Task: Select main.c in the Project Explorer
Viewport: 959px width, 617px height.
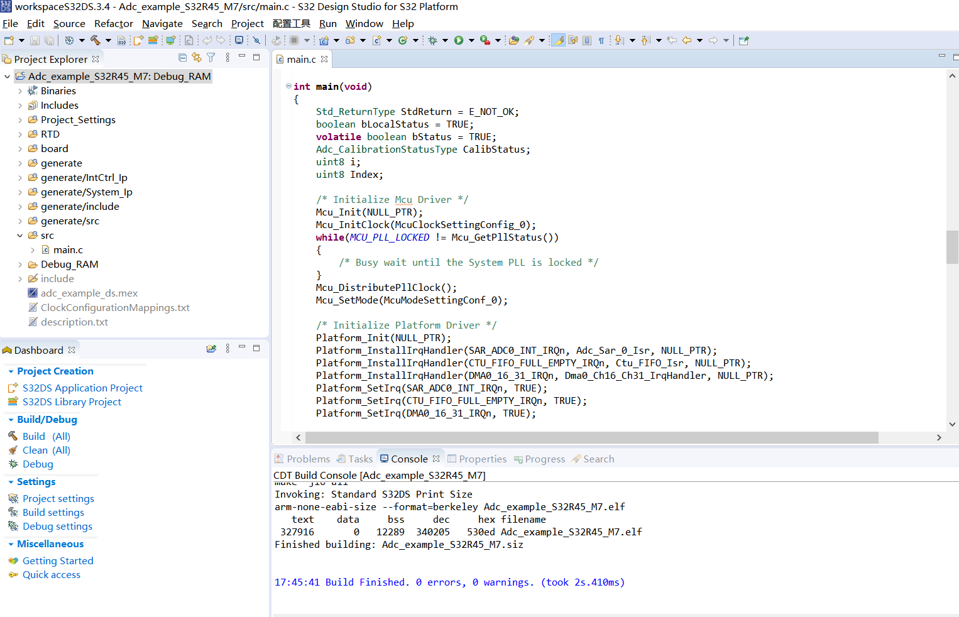Action: click(x=68, y=250)
